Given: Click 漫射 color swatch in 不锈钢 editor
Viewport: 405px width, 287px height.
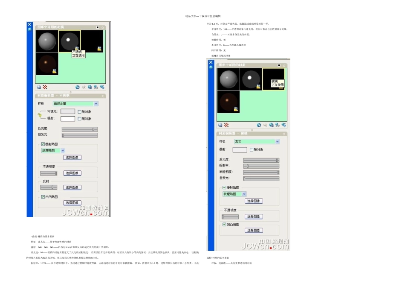Looking at the screenshot, I should (x=68, y=119).
